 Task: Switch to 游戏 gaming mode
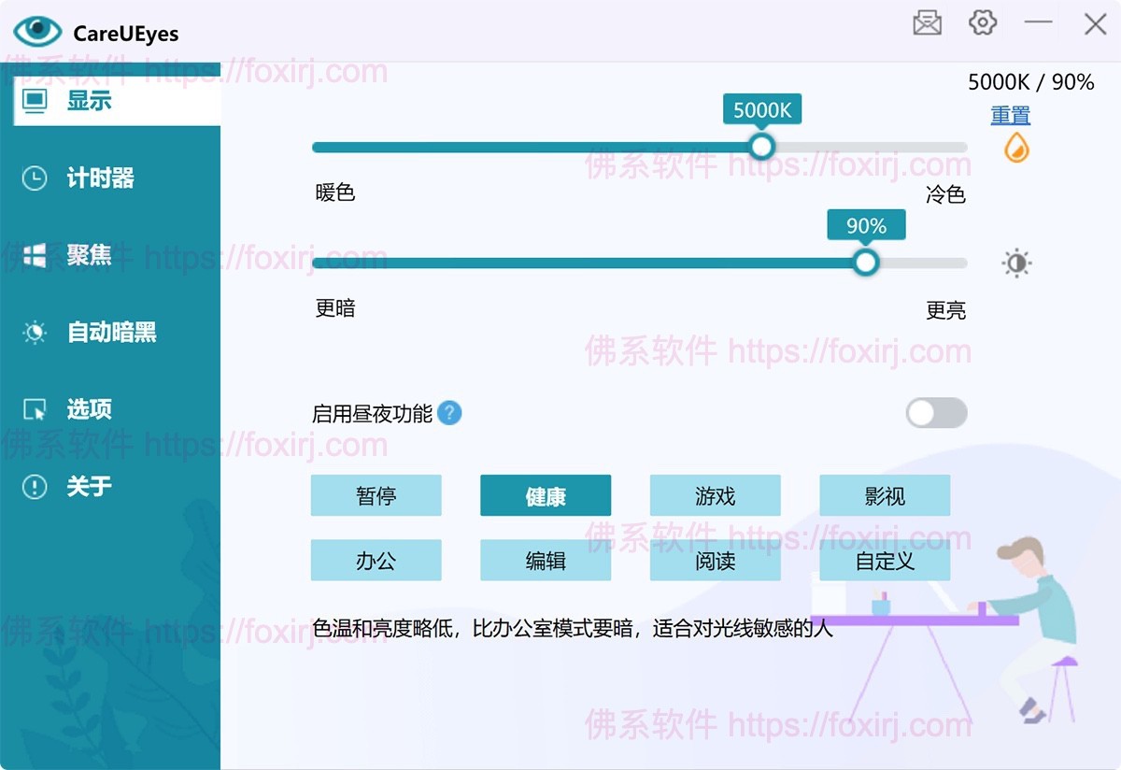(x=715, y=495)
